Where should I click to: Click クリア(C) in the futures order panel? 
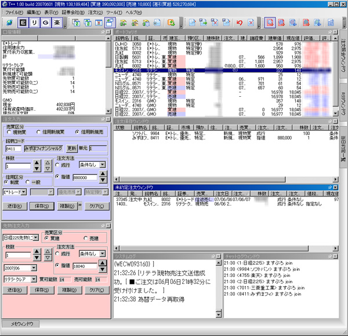97,290
